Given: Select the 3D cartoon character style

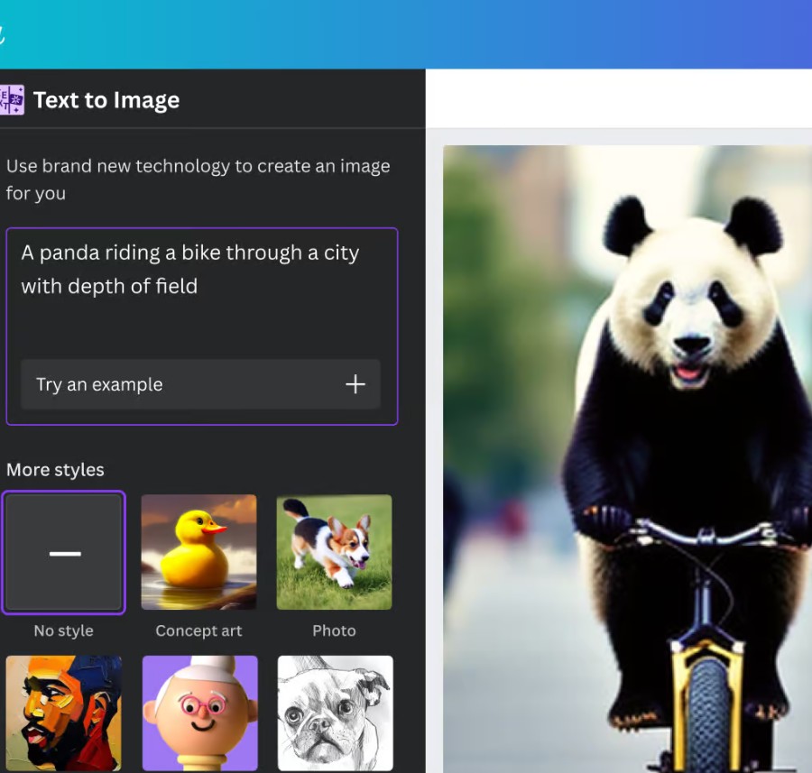Looking at the screenshot, I should click(x=199, y=713).
